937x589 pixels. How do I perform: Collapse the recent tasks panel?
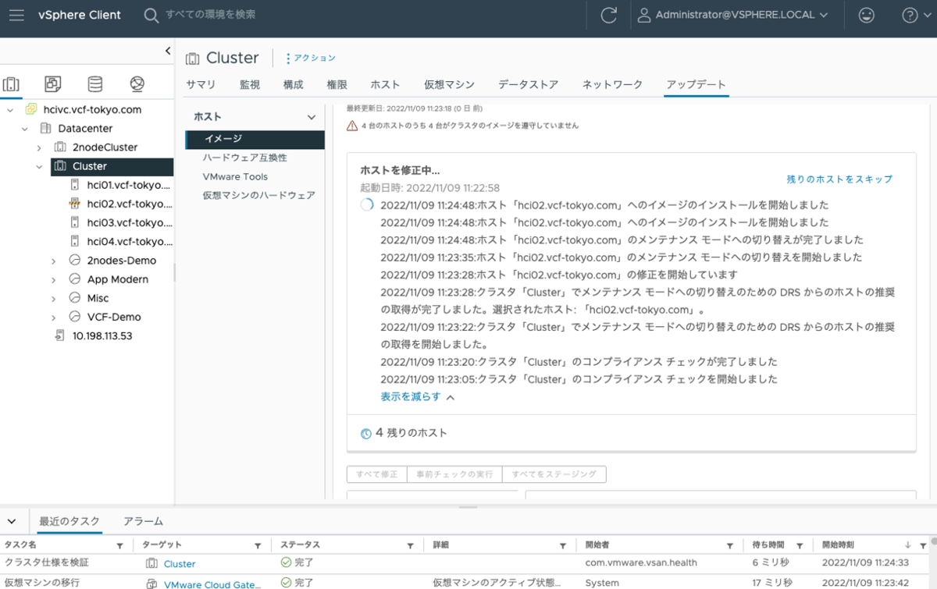(x=11, y=520)
